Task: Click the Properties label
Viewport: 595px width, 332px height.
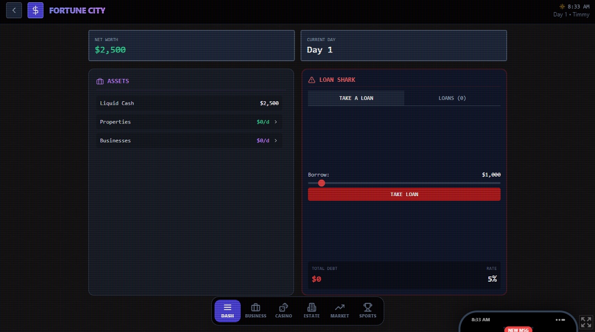Action: tap(115, 122)
